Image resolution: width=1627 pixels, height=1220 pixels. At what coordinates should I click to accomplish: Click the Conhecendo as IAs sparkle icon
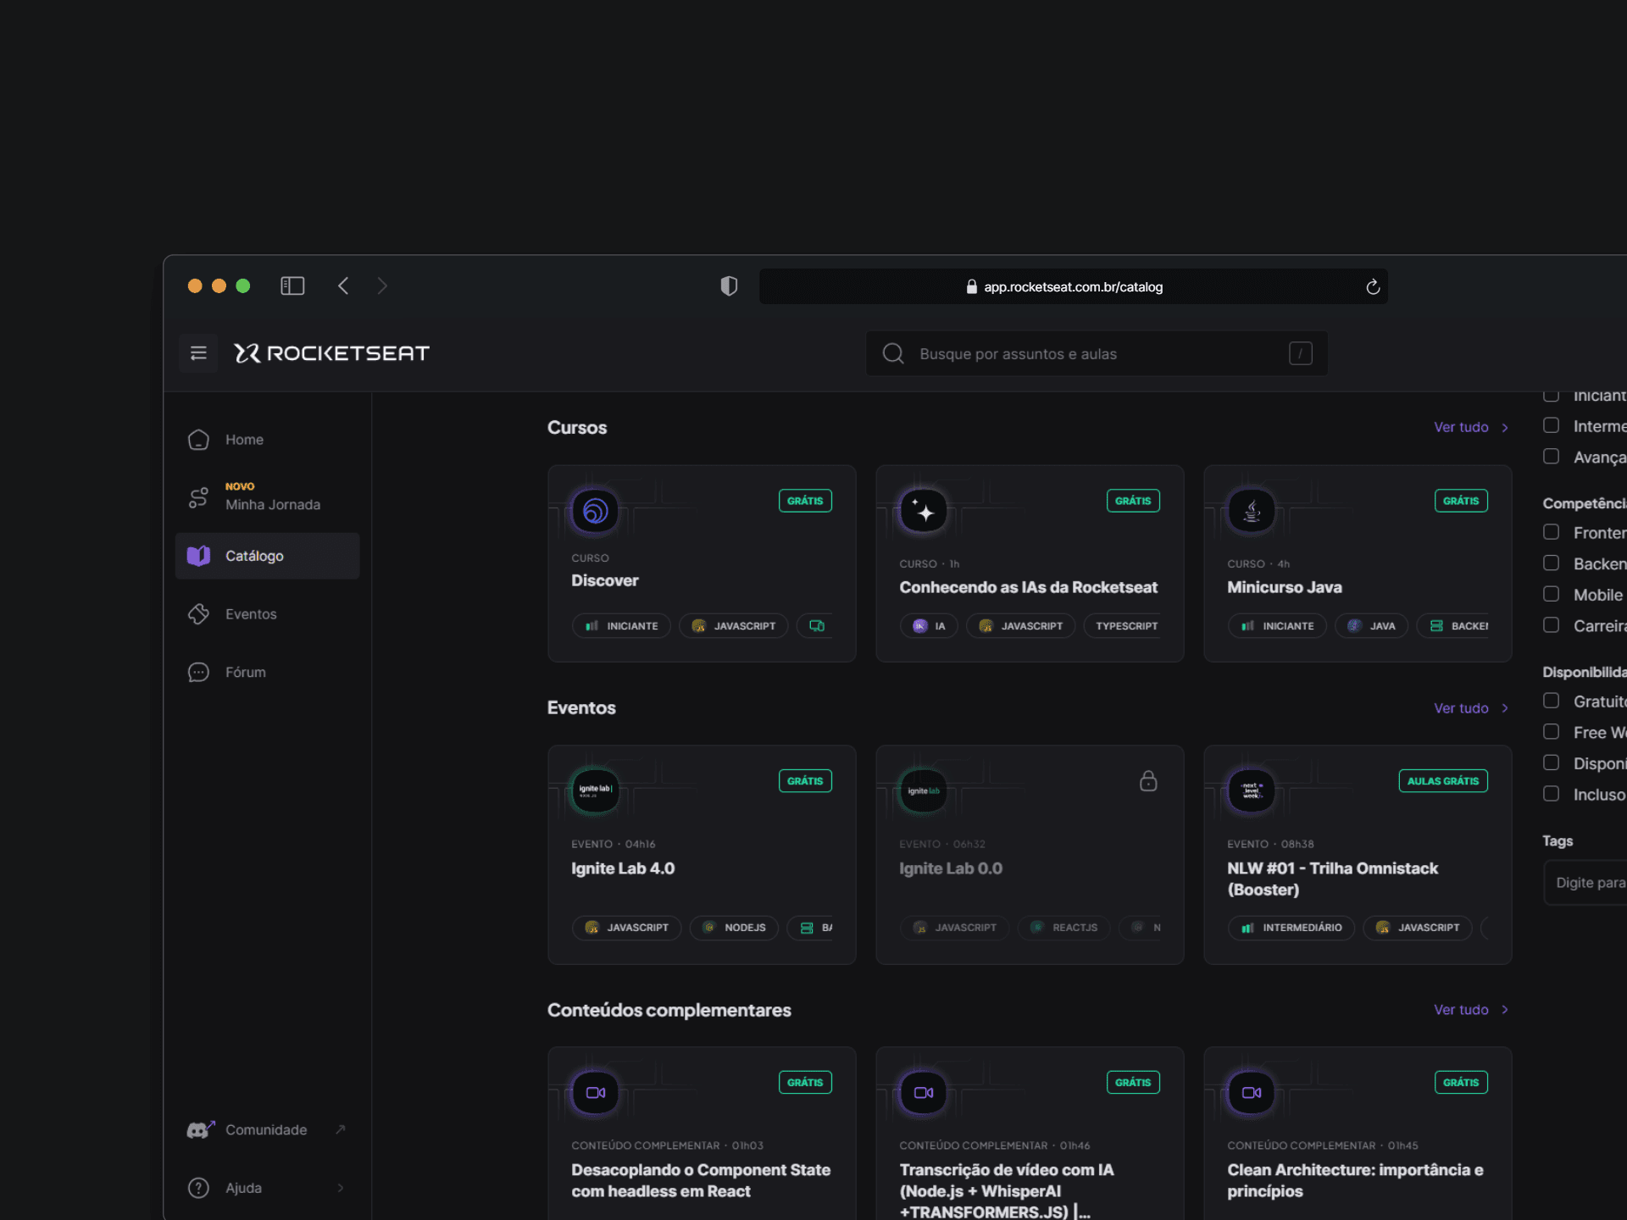[923, 511]
